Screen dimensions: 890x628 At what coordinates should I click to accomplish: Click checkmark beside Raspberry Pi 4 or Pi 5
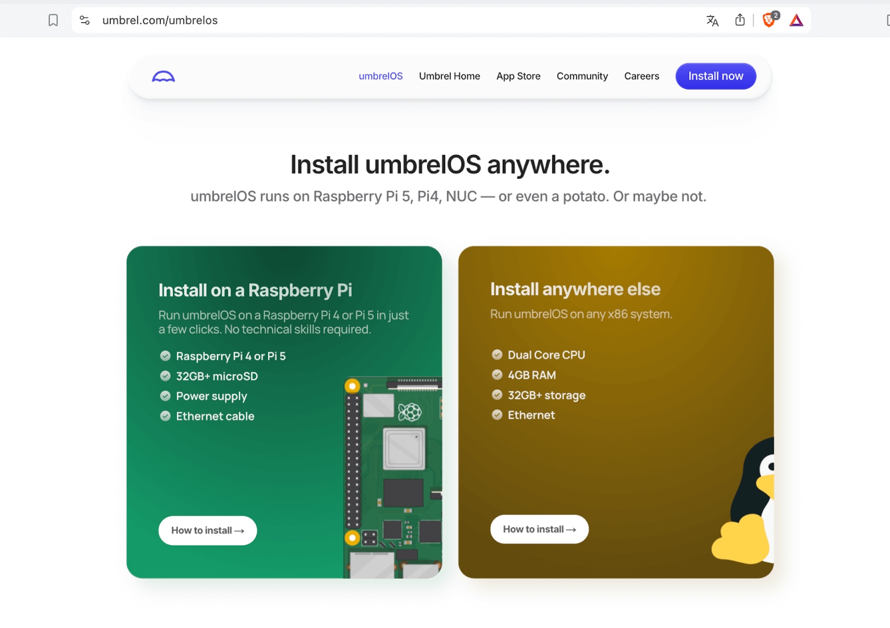165,356
